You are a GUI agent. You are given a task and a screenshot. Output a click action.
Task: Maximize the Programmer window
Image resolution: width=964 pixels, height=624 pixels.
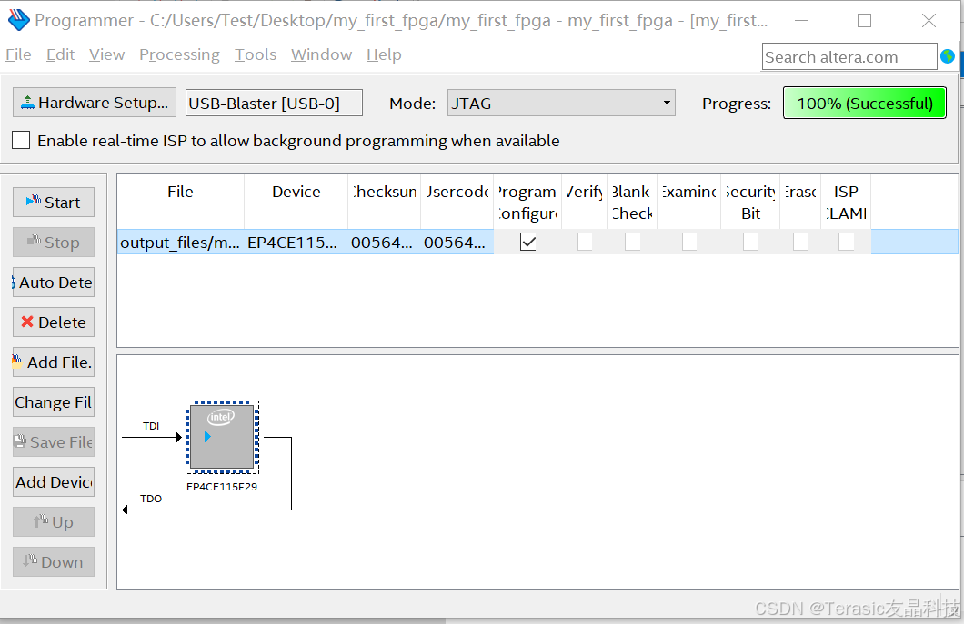tap(864, 20)
